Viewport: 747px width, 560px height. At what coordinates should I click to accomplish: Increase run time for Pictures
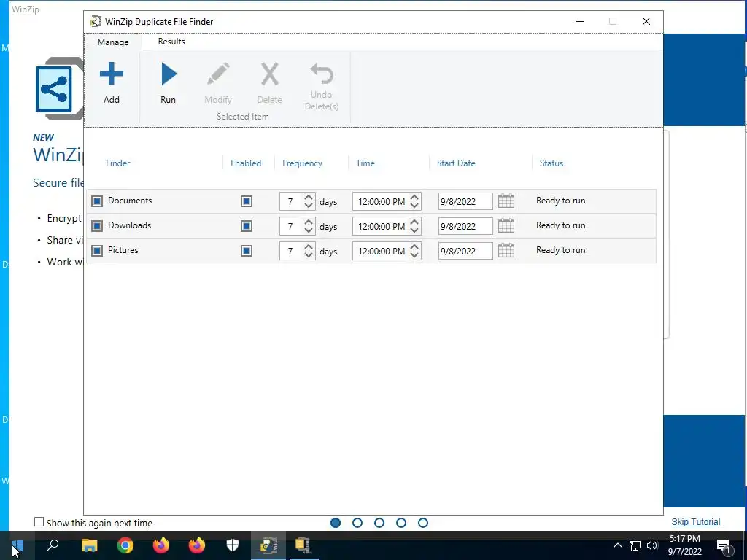414,246
